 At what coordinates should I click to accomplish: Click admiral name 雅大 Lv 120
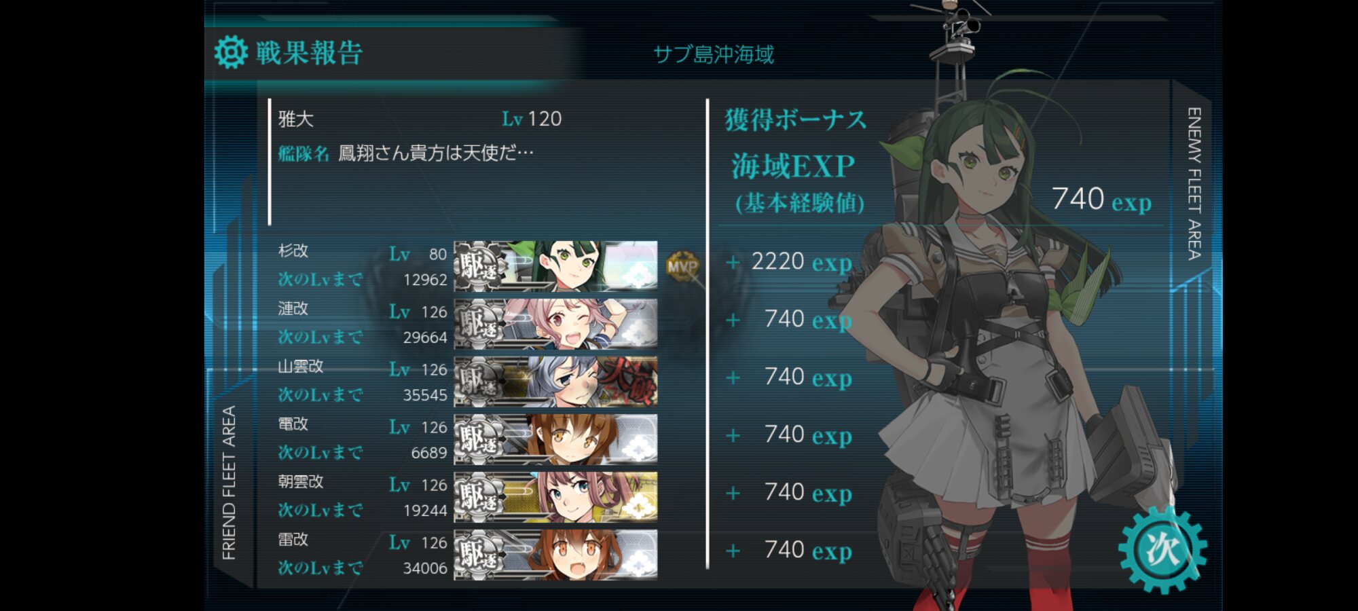(420, 119)
